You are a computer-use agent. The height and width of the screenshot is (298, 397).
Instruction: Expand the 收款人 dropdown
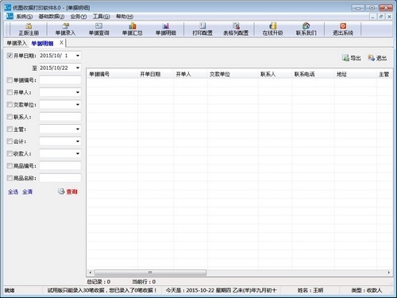coord(78,153)
